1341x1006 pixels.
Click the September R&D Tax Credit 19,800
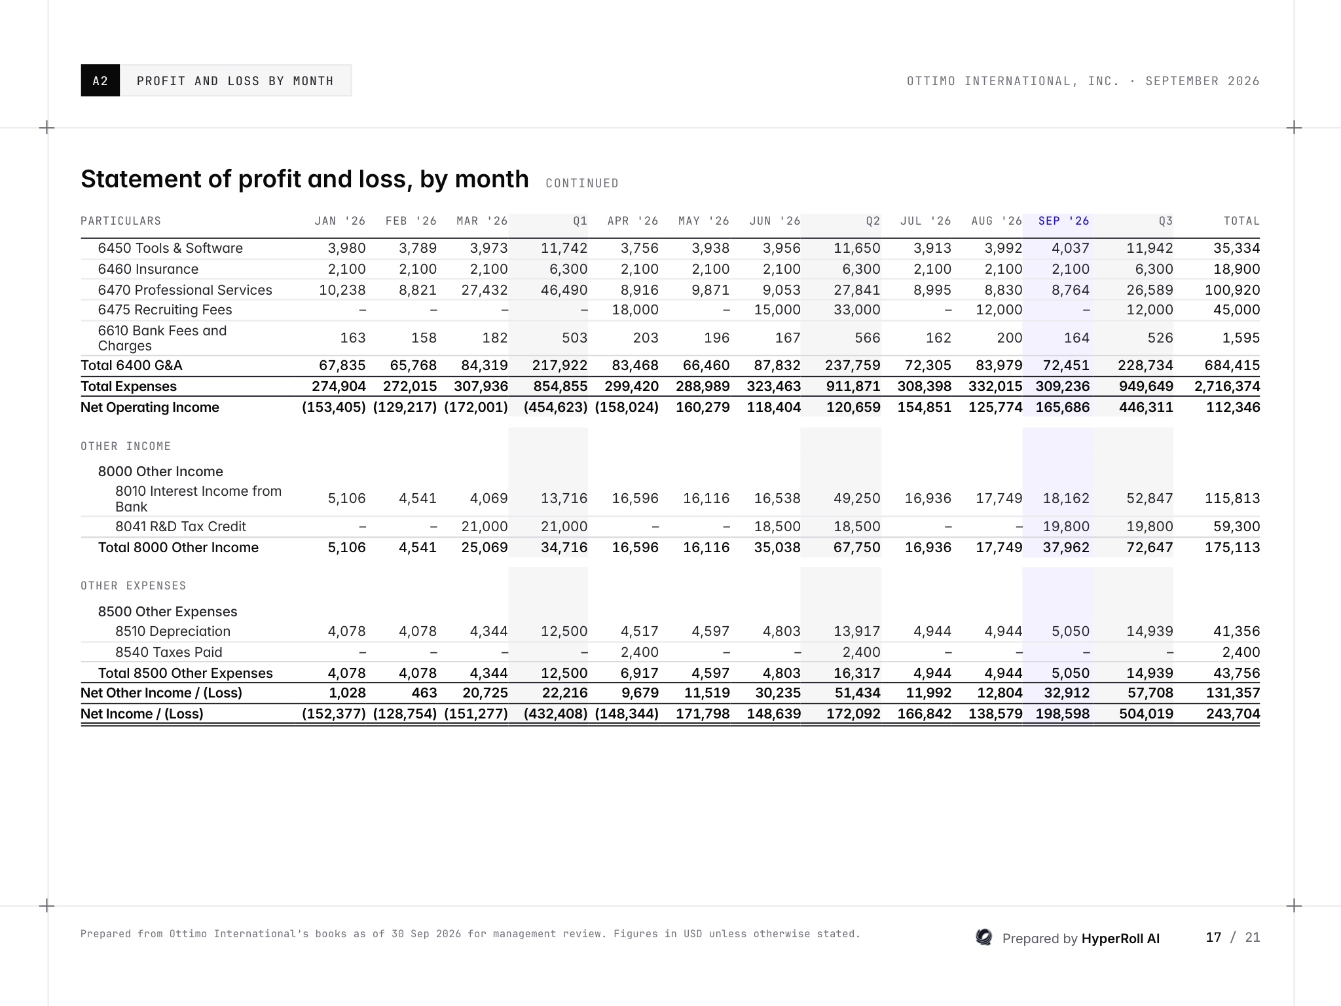[1066, 527]
